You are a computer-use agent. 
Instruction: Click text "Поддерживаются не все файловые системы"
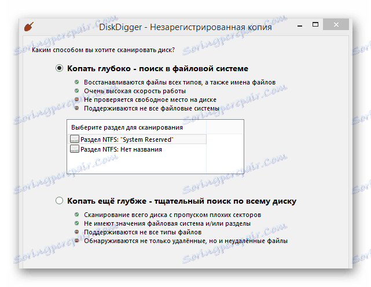point(152,108)
